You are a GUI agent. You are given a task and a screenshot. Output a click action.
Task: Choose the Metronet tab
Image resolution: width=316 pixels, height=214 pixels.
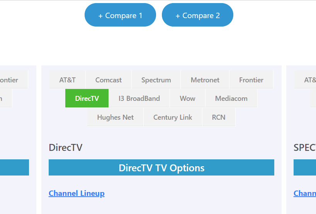tap(205, 80)
